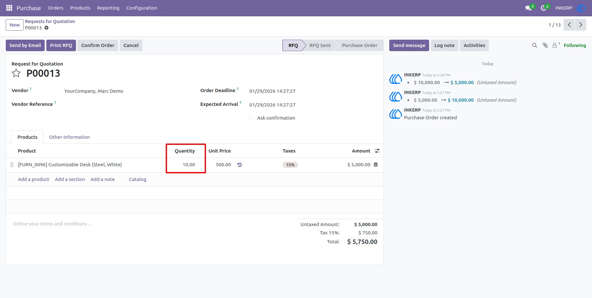The image size is (592, 298).
Task: Open the INKERP user avatar menu
Action: tap(581, 8)
